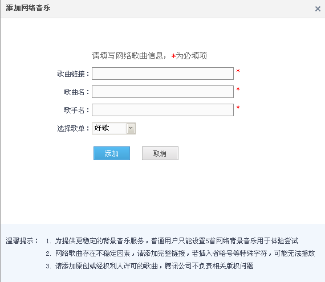Expand the 选择歌单 dropdown arrow
This screenshot has width=325, height=282.
tap(131, 128)
